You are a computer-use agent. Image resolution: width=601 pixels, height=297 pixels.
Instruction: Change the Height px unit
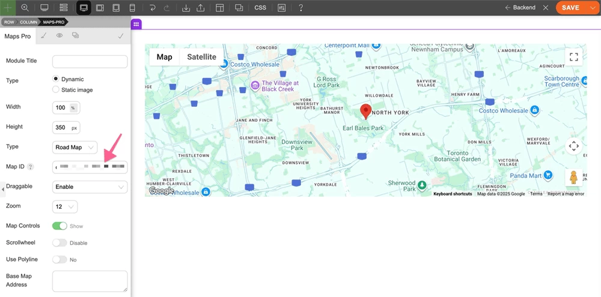74,128
